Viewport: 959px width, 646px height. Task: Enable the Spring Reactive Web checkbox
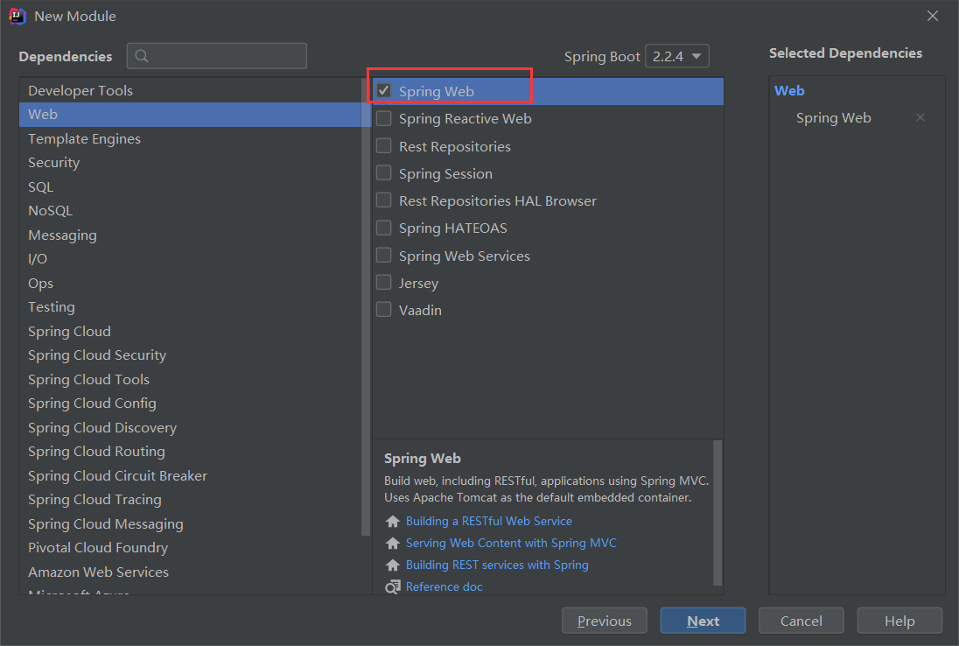tap(383, 118)
